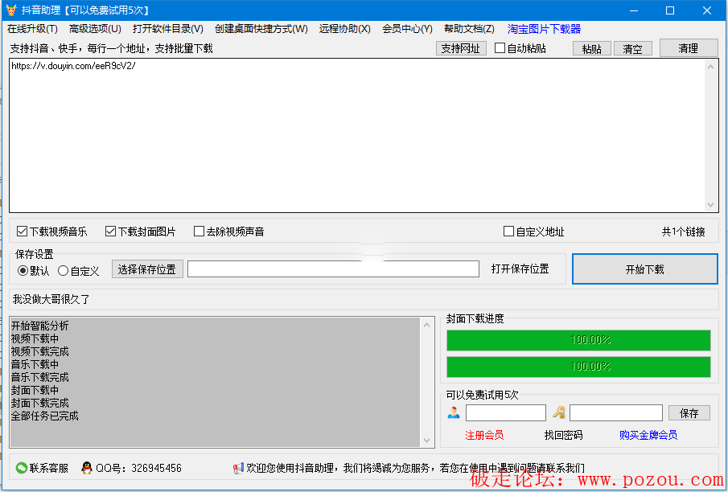The image size is (728, 492).
Task: Select the 默认 save radio button
Action: click(x=23, y=271)
